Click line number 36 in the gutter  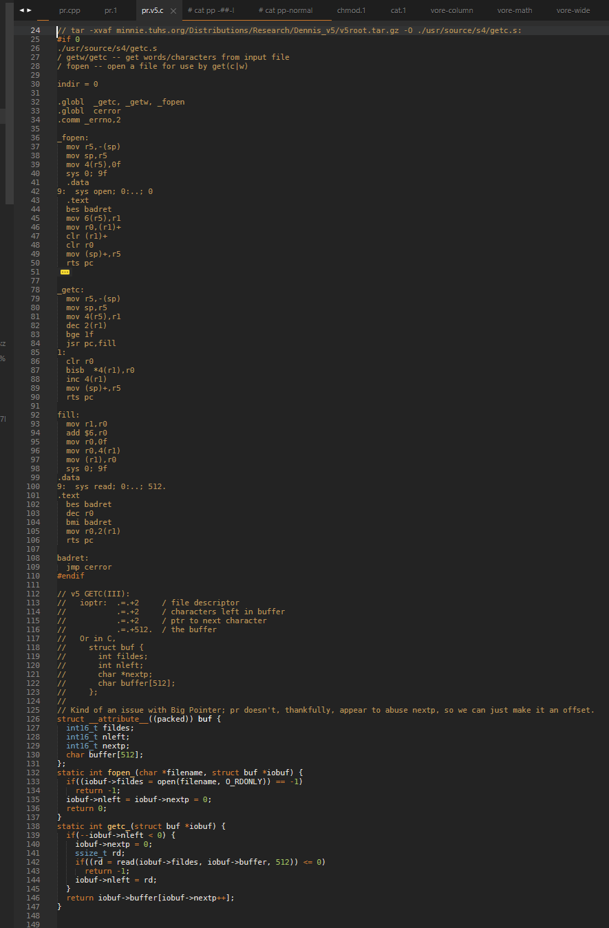click(35, 138)
